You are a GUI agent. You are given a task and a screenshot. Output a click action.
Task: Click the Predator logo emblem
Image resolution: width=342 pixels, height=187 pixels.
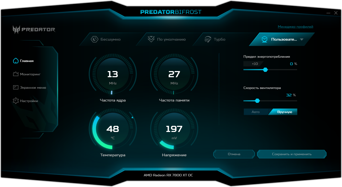coord(16,29)
